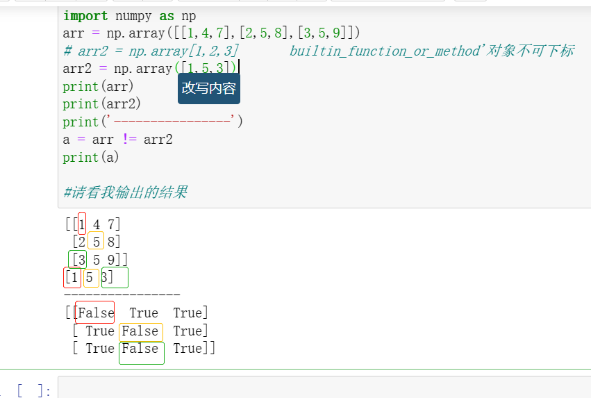Viewport: 591px width, 398px height.
Task: Click output row '[[False True True]'
Action: click(x=137, y=313)
